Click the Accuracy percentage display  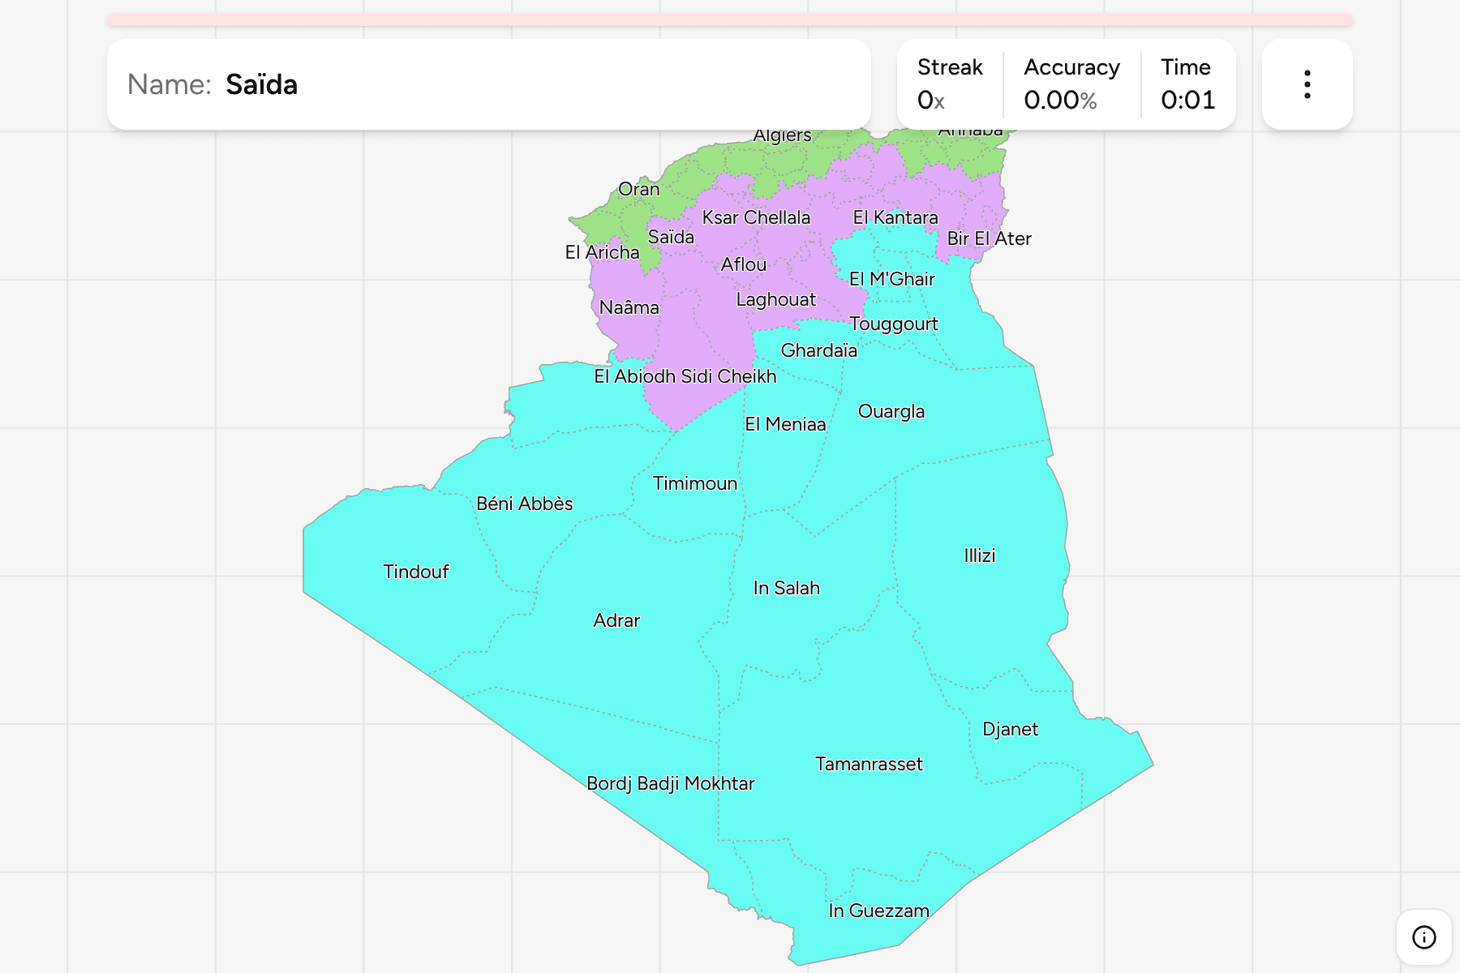coord(1071,84)
